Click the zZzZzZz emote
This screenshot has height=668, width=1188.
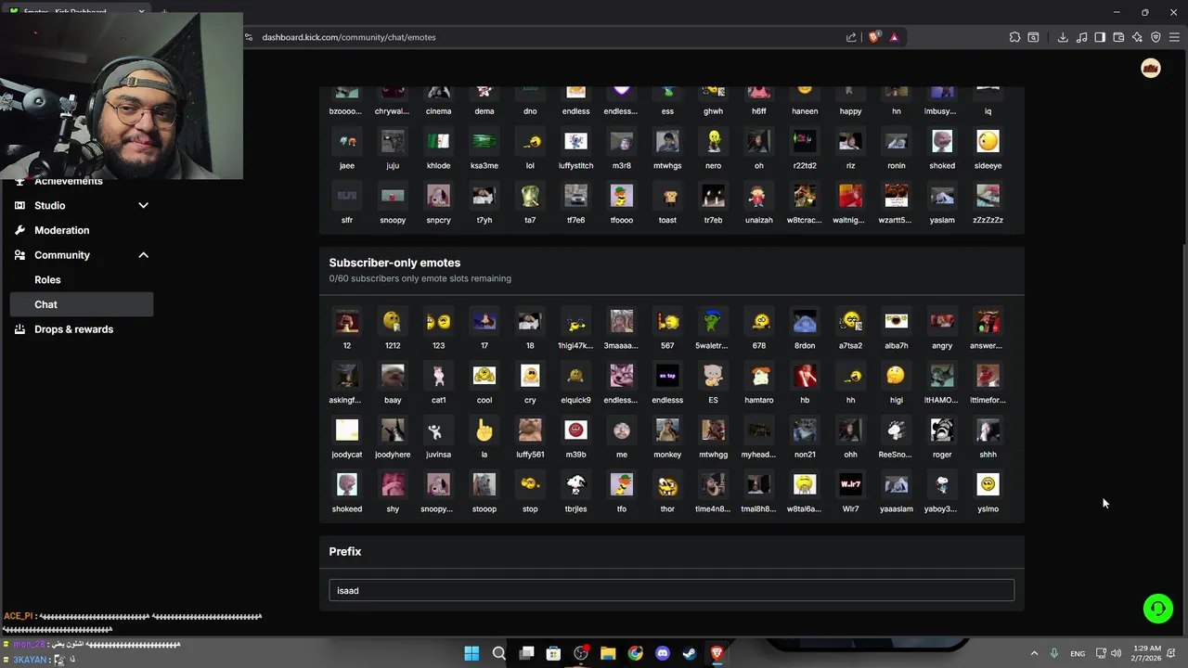tap(988, 197)
